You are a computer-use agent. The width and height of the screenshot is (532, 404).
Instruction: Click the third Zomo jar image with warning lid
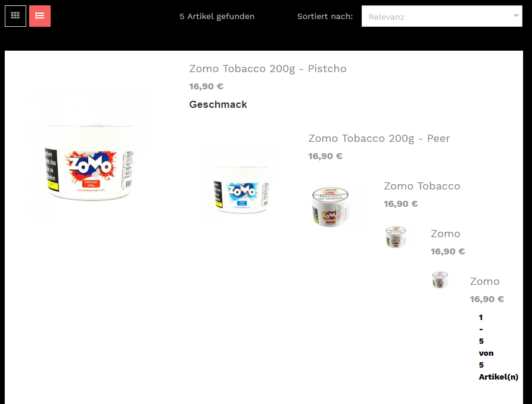tap(331, 207)
